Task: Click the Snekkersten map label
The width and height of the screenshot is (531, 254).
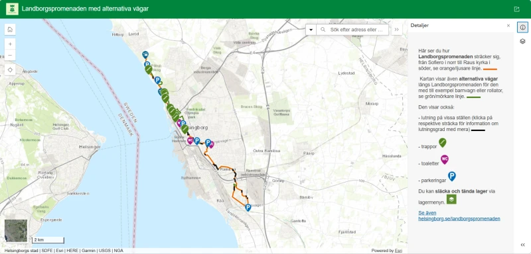Action: 78,193
